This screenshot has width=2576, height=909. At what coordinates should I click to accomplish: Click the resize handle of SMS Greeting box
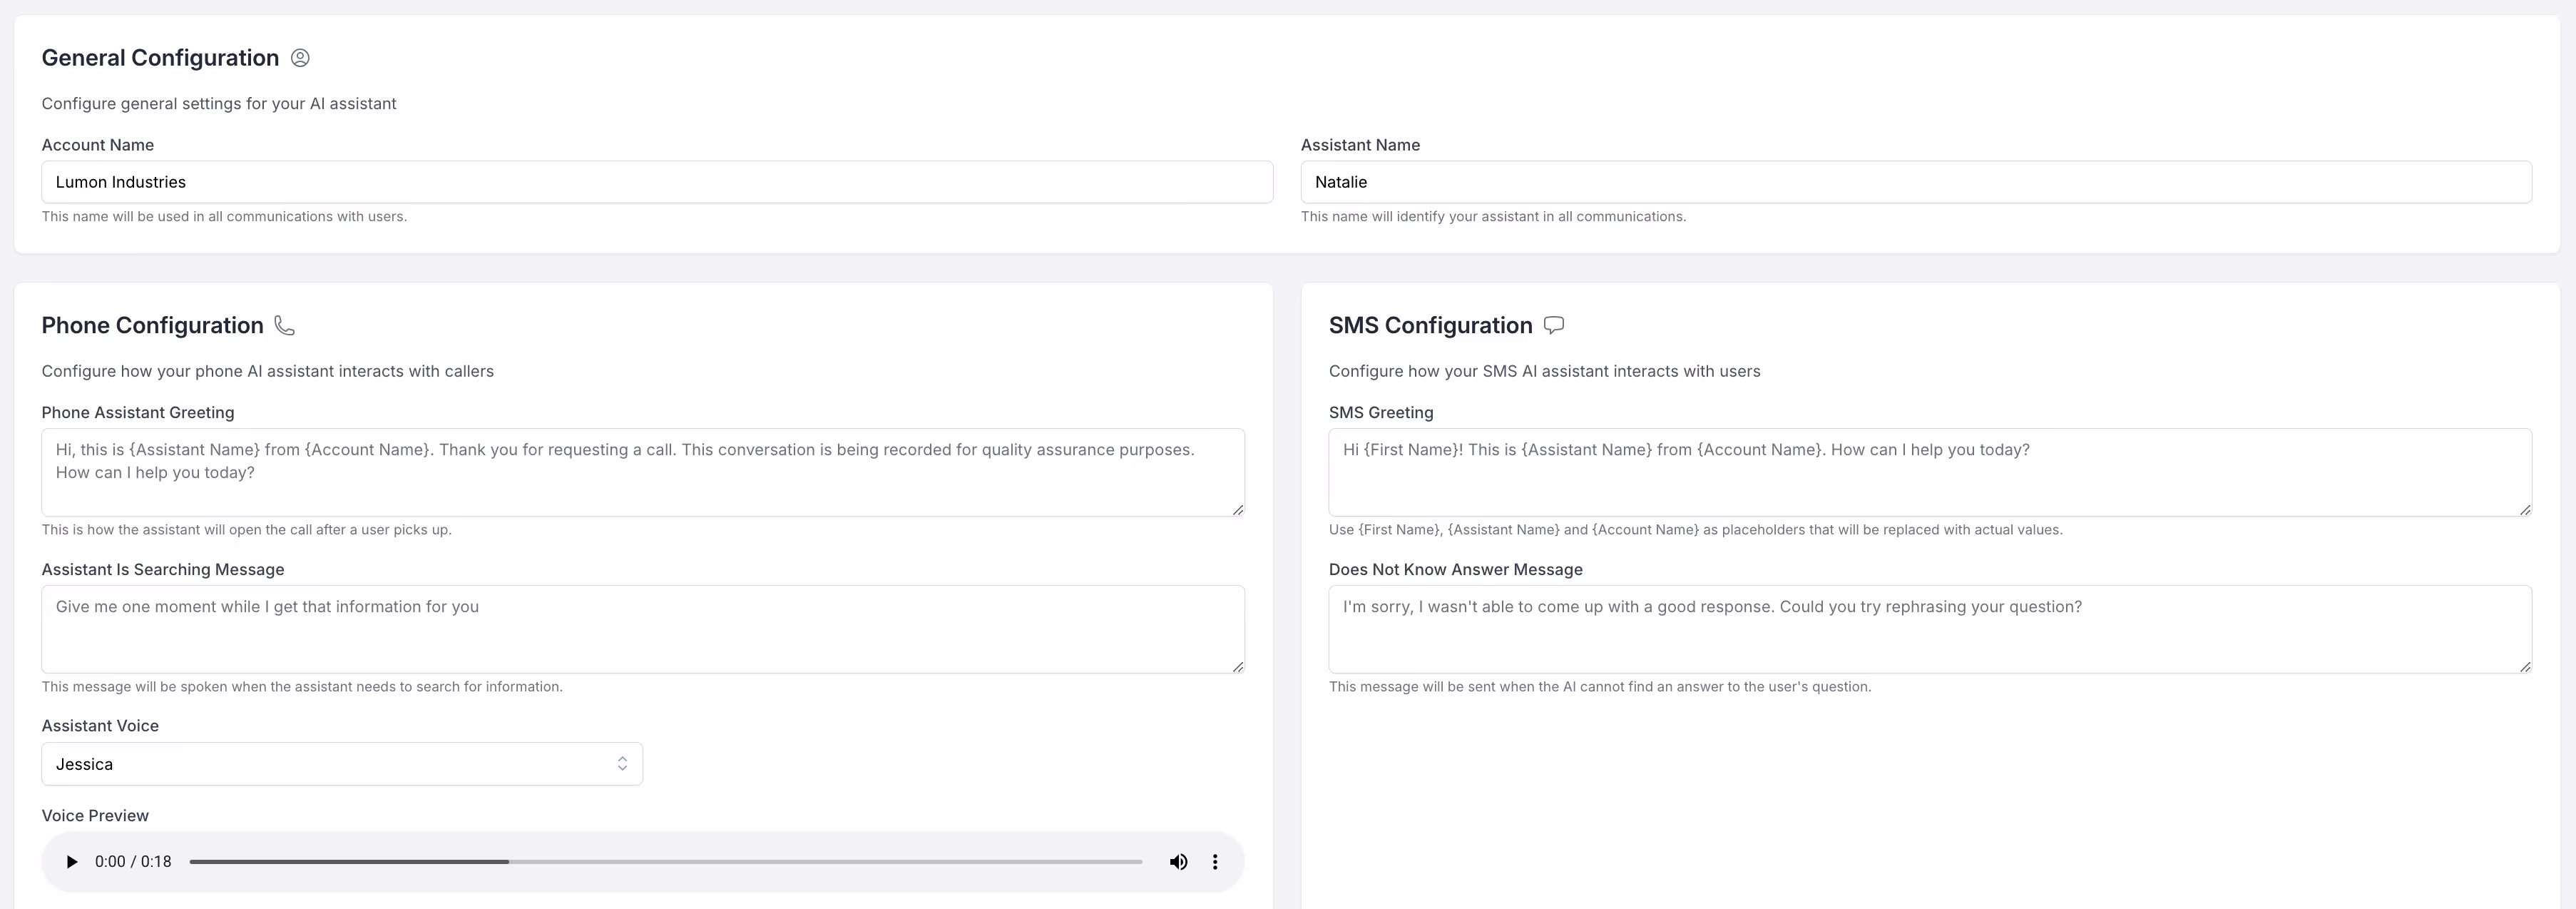pos(2525,510)
